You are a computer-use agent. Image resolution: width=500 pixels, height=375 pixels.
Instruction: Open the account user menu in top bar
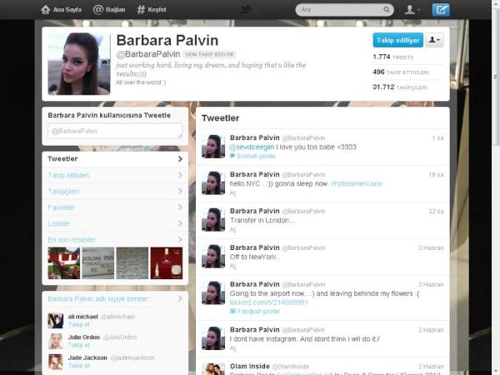pyautogui.click(x=412, y=9)
